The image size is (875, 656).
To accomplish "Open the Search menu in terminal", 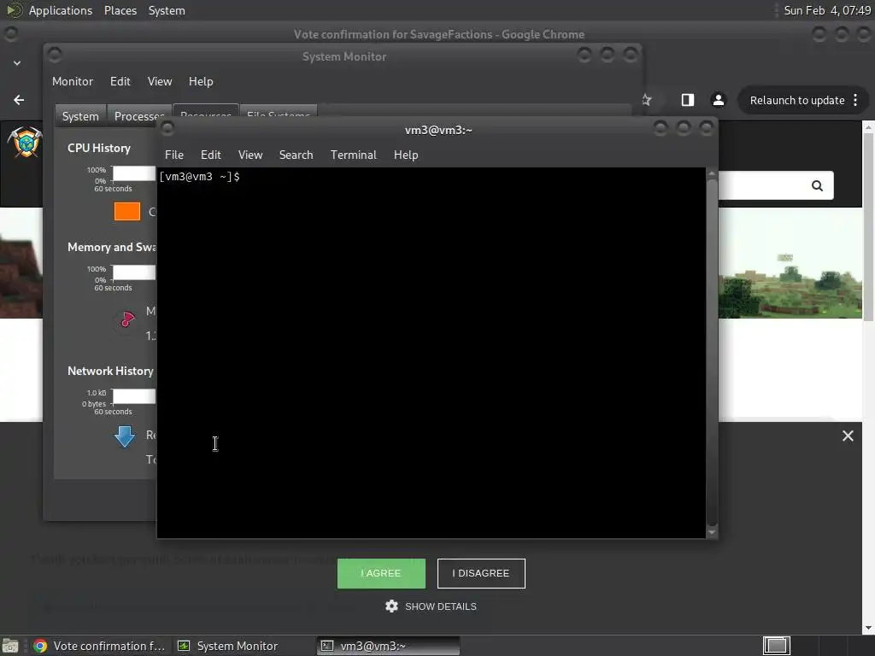I will tap(296, 155).
